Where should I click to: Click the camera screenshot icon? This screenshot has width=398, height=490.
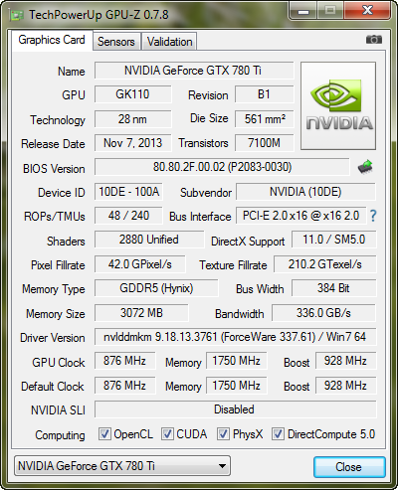click(x=374, y=40)
